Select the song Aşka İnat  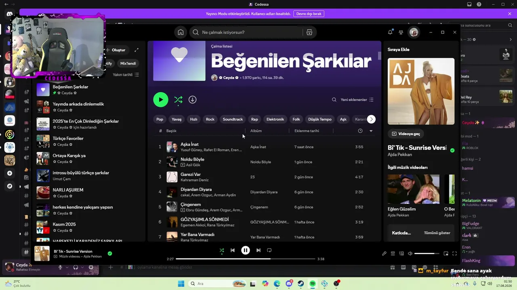coord(189,144)
